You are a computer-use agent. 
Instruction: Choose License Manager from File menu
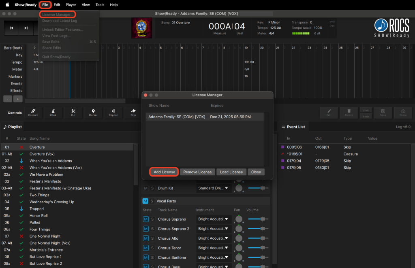(x=57, y=15)
